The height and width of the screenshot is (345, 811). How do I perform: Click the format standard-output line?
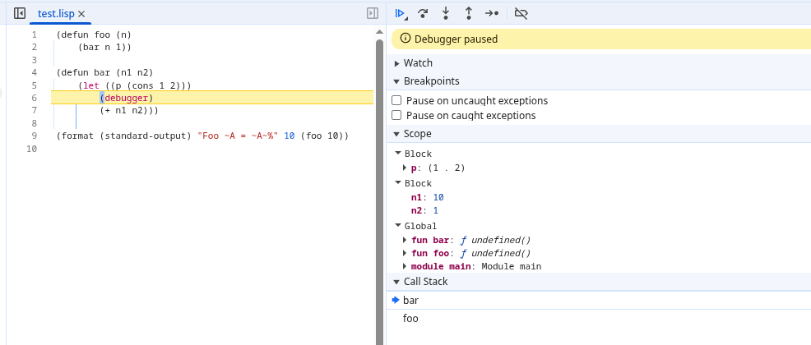click(202, 136)
